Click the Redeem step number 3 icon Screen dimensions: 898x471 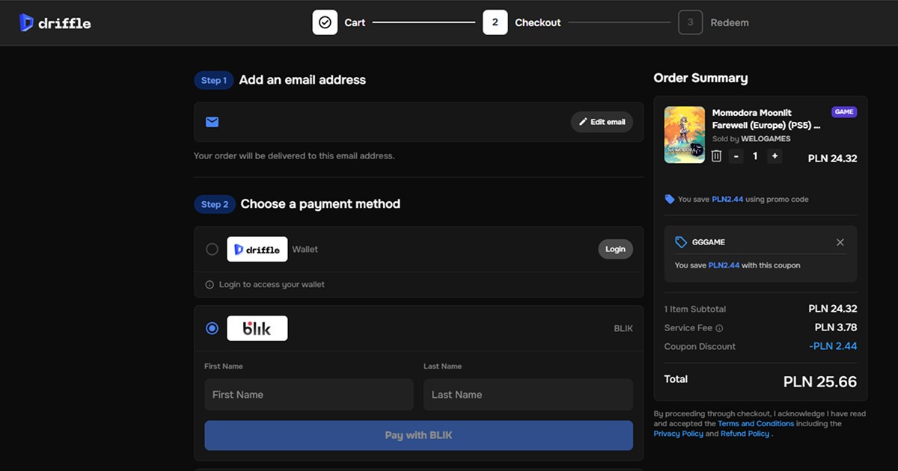(690, 22)
